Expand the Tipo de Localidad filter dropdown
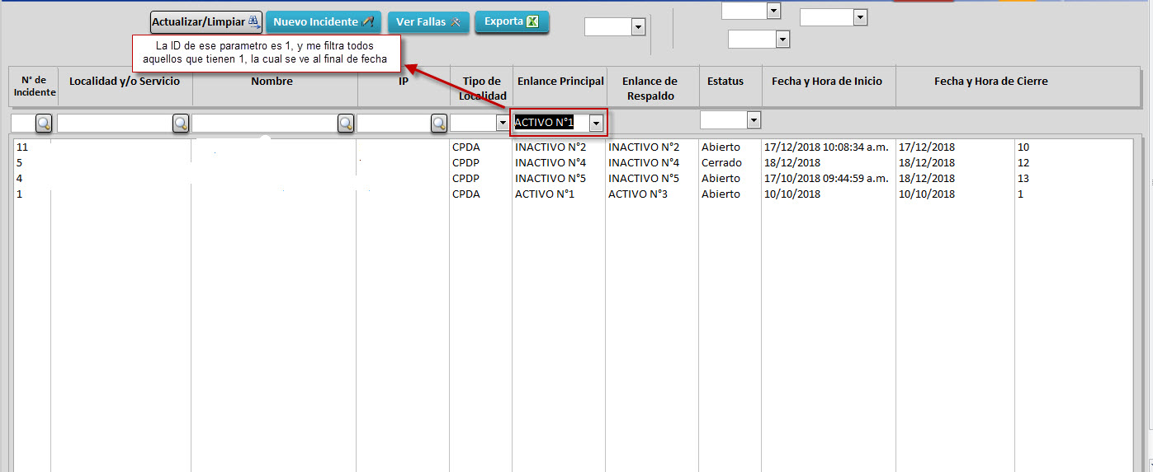1153x472 pixels. point(502,123)
